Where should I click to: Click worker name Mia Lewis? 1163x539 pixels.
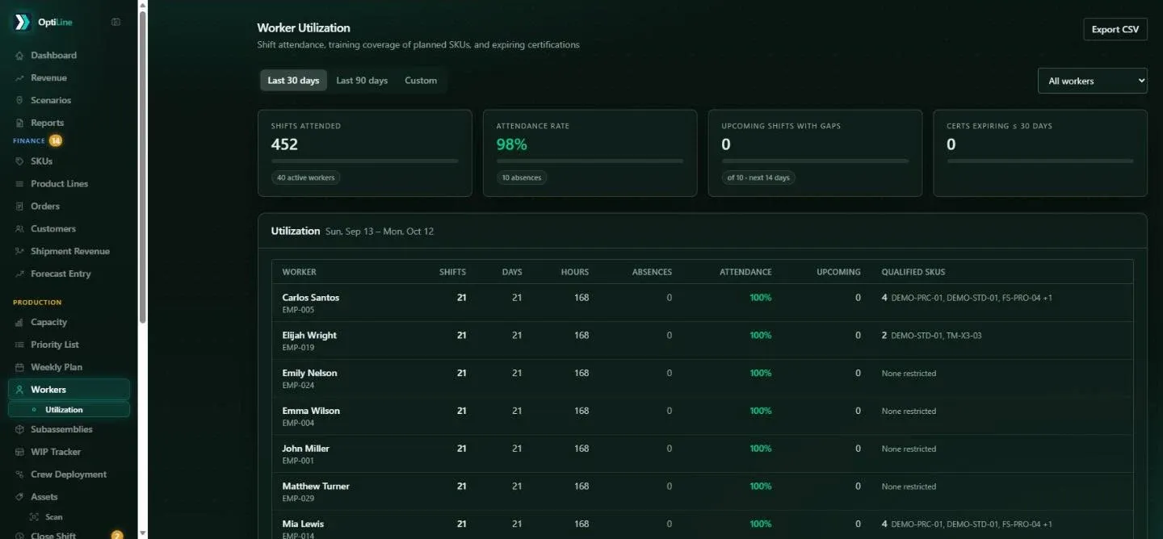click(303, 524)
